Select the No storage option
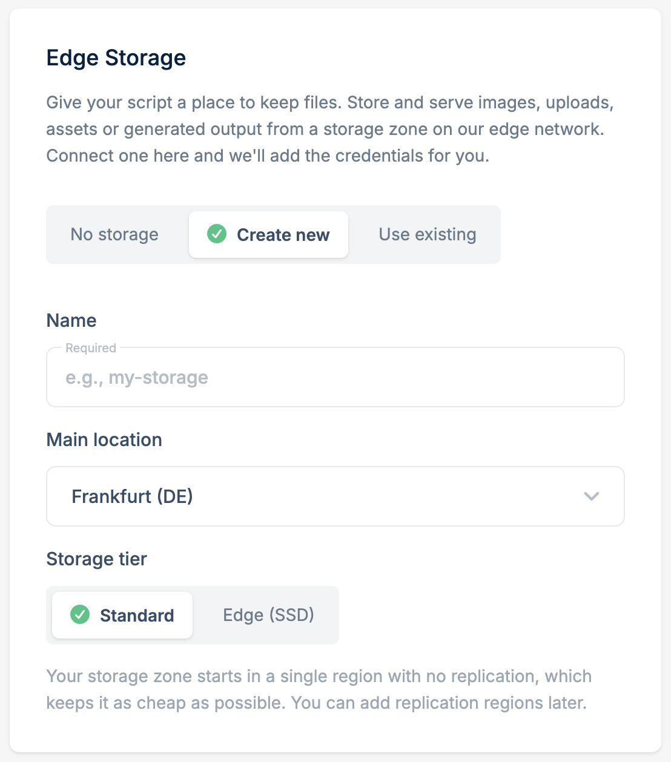The image size is (671, 762). pos(114,234)
